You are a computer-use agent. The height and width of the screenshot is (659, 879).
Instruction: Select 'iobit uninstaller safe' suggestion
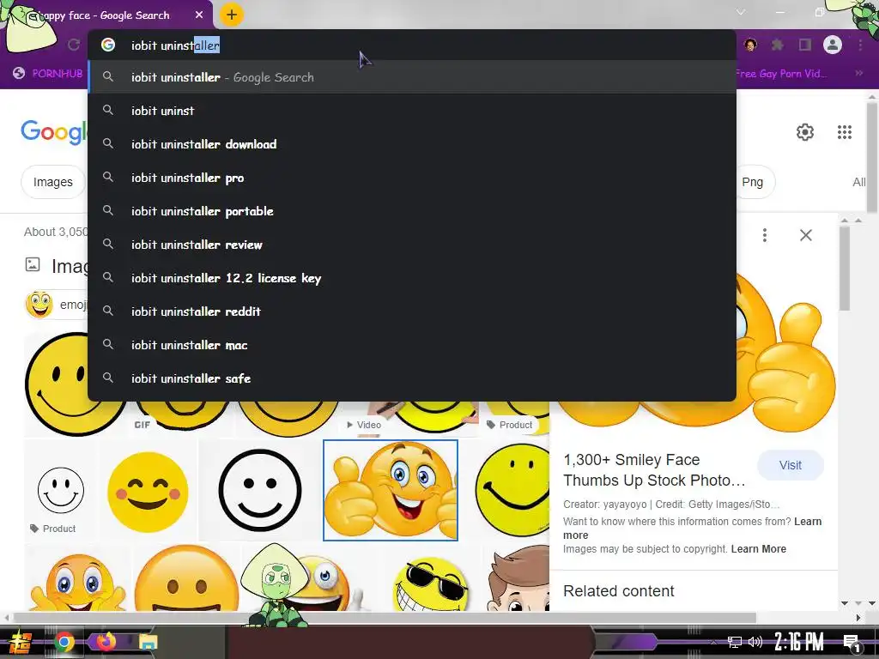(412, 378)
